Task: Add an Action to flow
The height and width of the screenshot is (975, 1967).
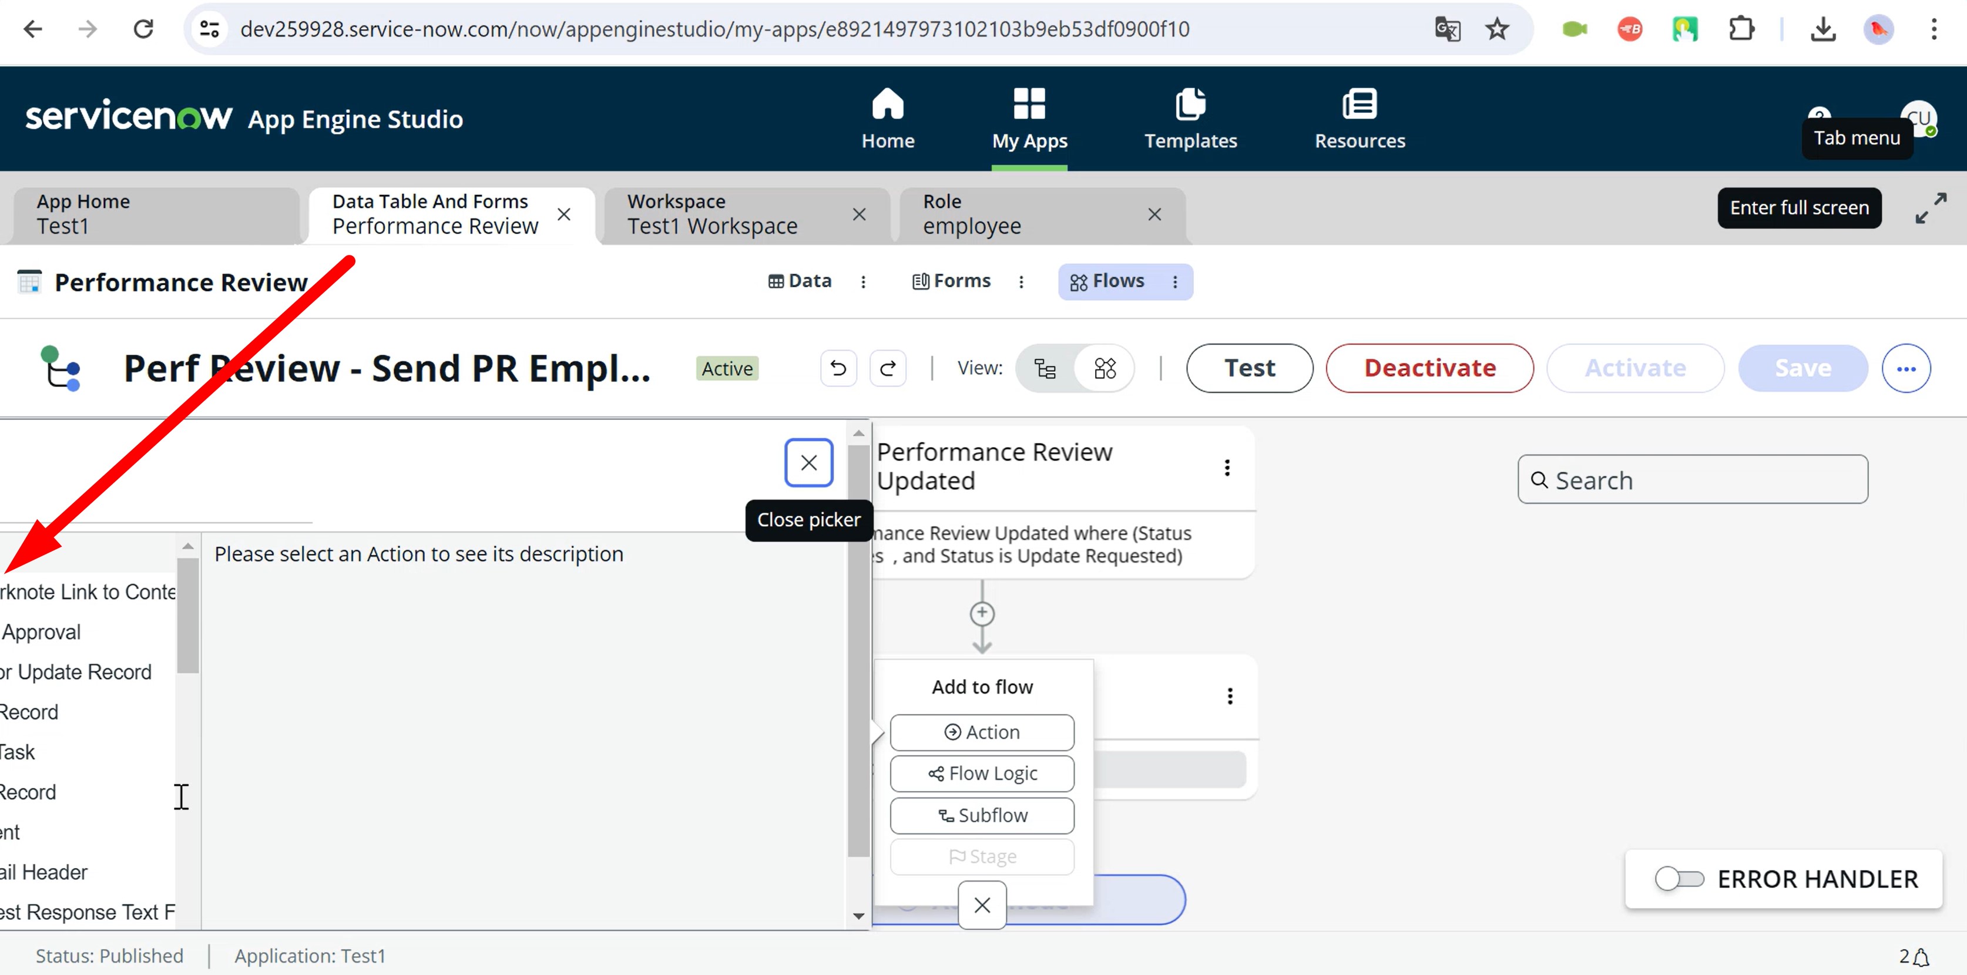Action: [982, 732]
